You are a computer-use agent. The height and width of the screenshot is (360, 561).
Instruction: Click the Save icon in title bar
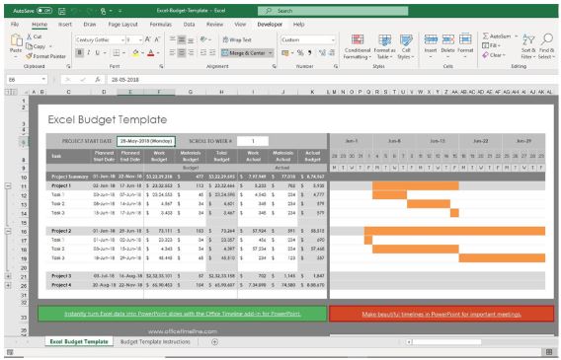coord(61,11)
